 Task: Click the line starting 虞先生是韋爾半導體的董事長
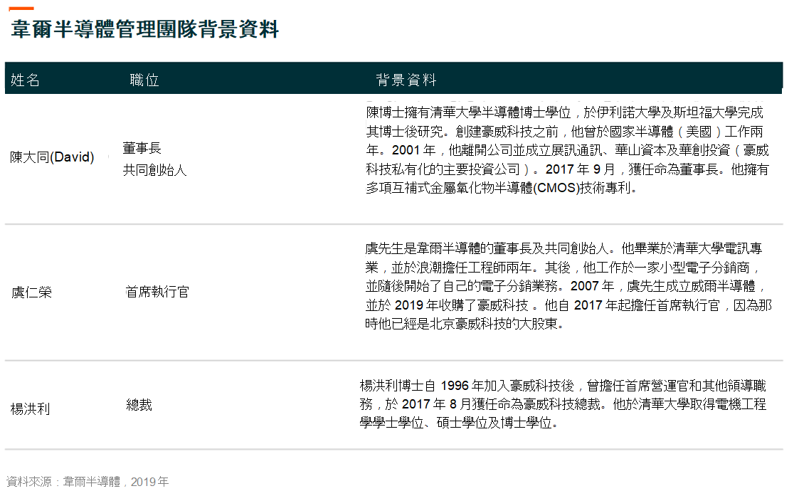[x=564, y=248]
